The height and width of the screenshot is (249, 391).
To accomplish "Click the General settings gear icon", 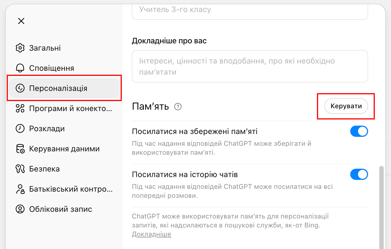I will tap(20, 48).
